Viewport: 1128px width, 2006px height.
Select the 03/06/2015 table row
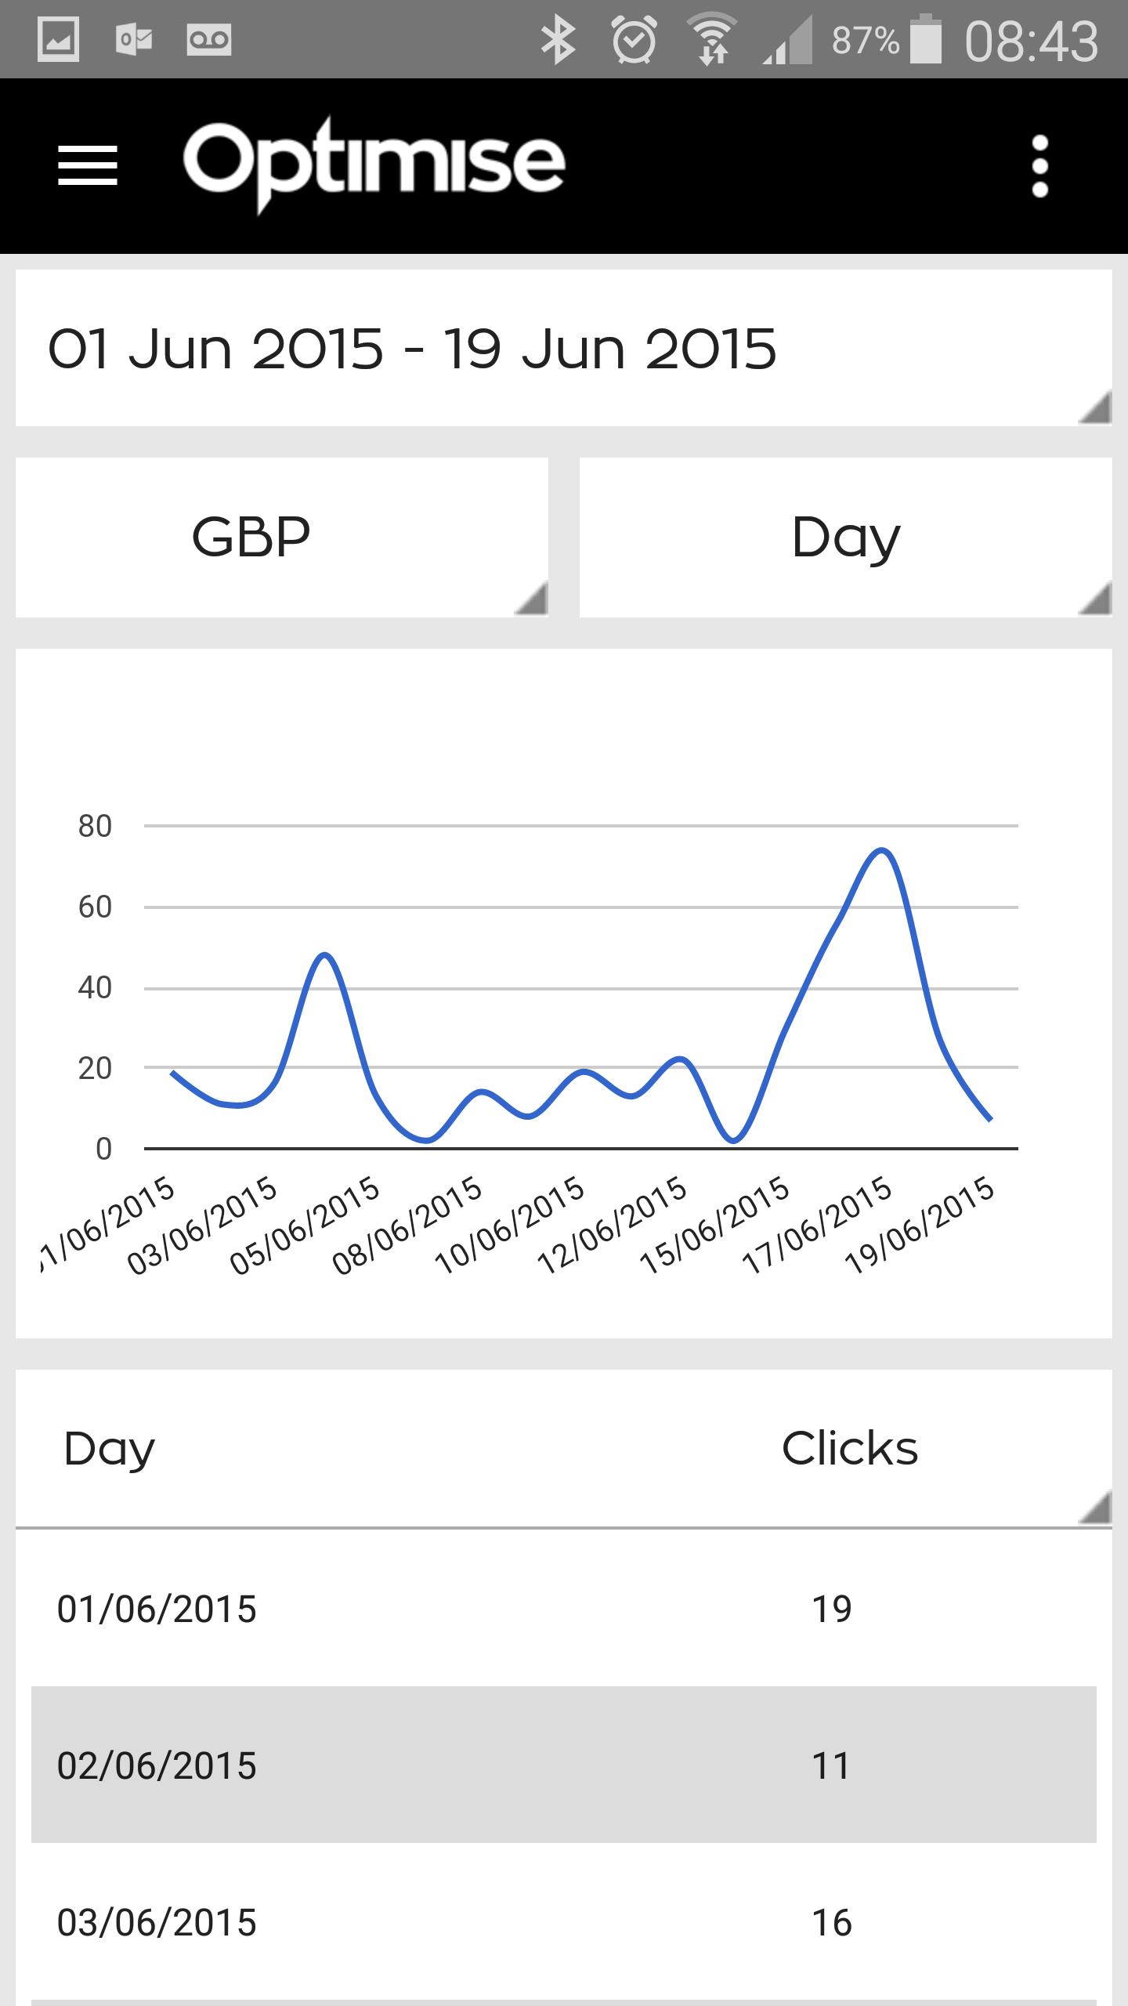pos(564,1923)
